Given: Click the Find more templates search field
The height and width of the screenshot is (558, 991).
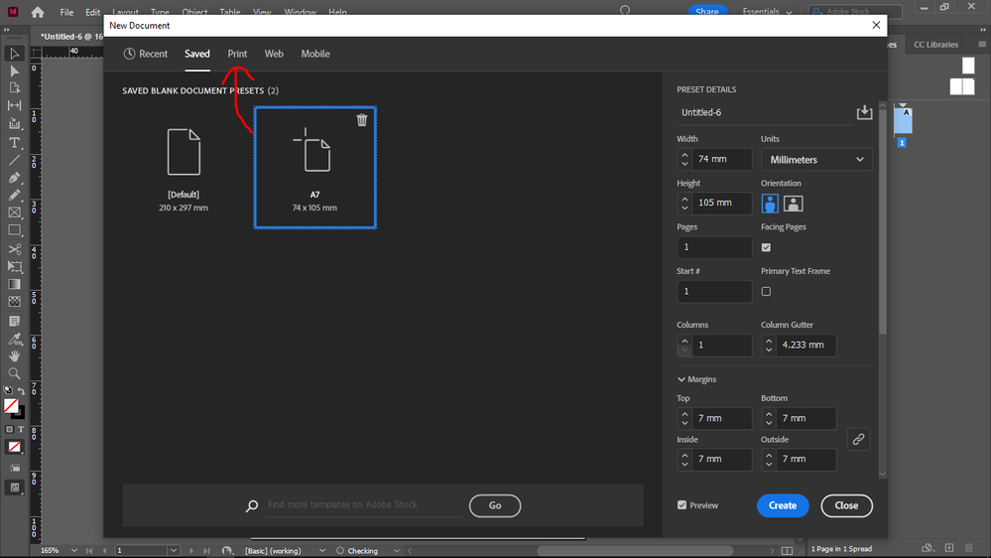Looking at the screenshot, I should tap(363, 504).
